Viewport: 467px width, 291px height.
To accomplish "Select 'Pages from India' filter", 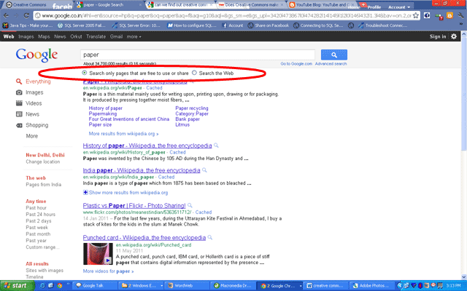I will coord(44,185).
